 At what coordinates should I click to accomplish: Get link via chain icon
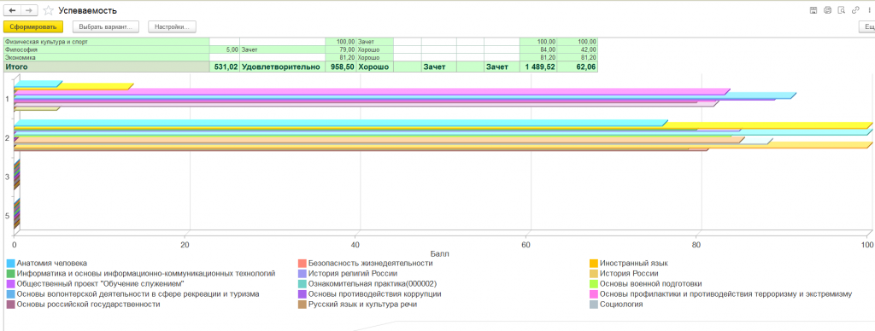click(x=855, y=10)
